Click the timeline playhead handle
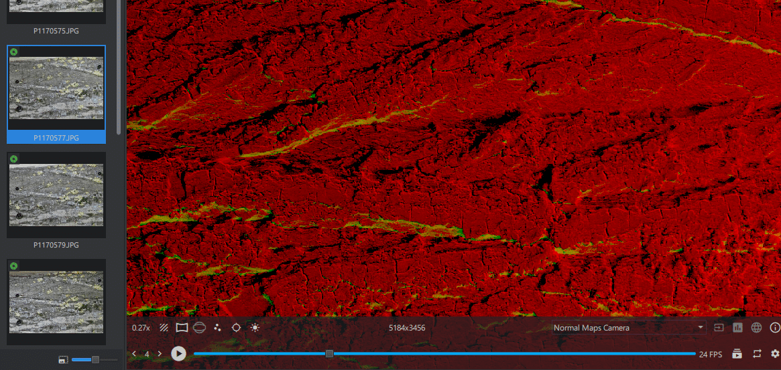781x370 pixels. [x=329, y=354]
